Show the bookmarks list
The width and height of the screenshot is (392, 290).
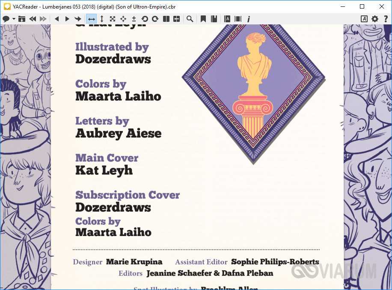click(214, 19)
